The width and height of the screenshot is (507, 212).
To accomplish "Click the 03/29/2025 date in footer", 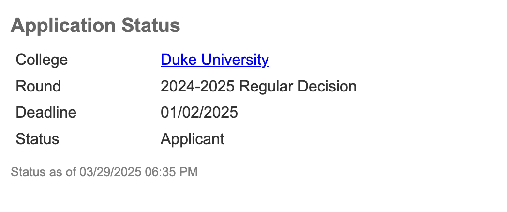I will [111, 172].
